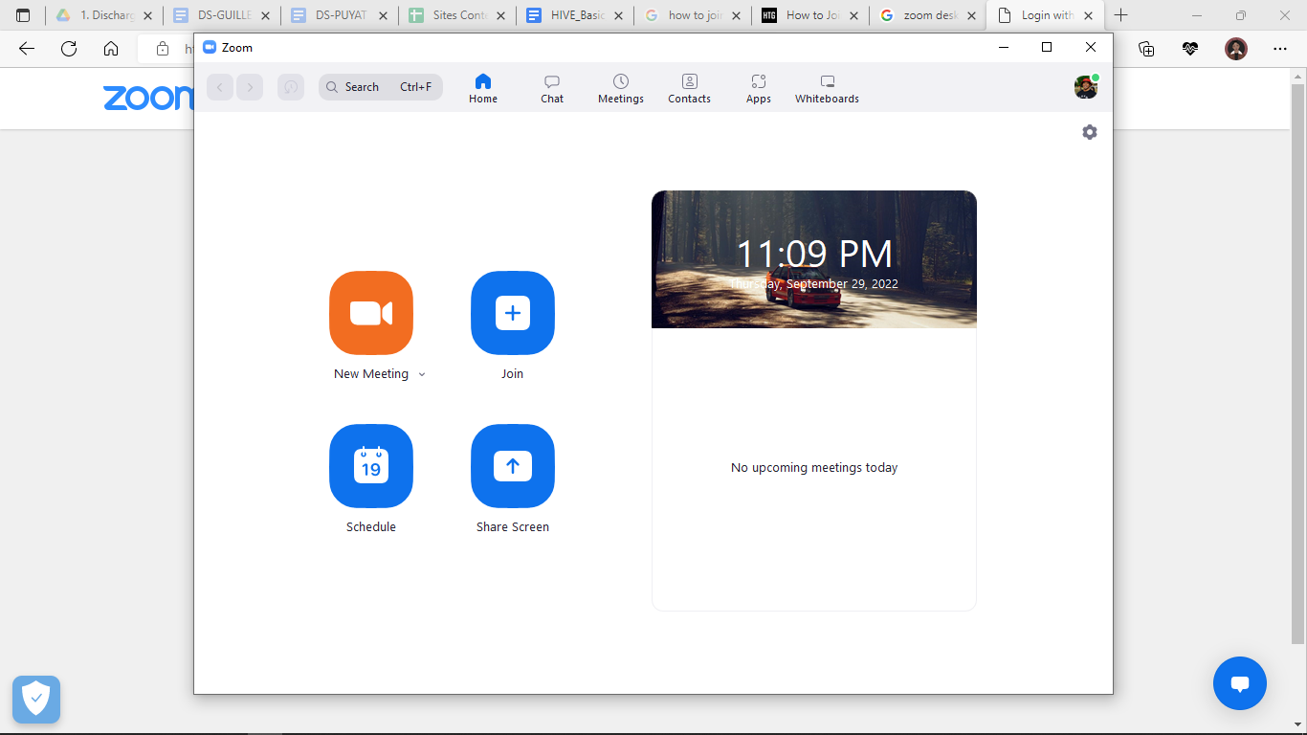Go to the browser home page

point(111,49)
